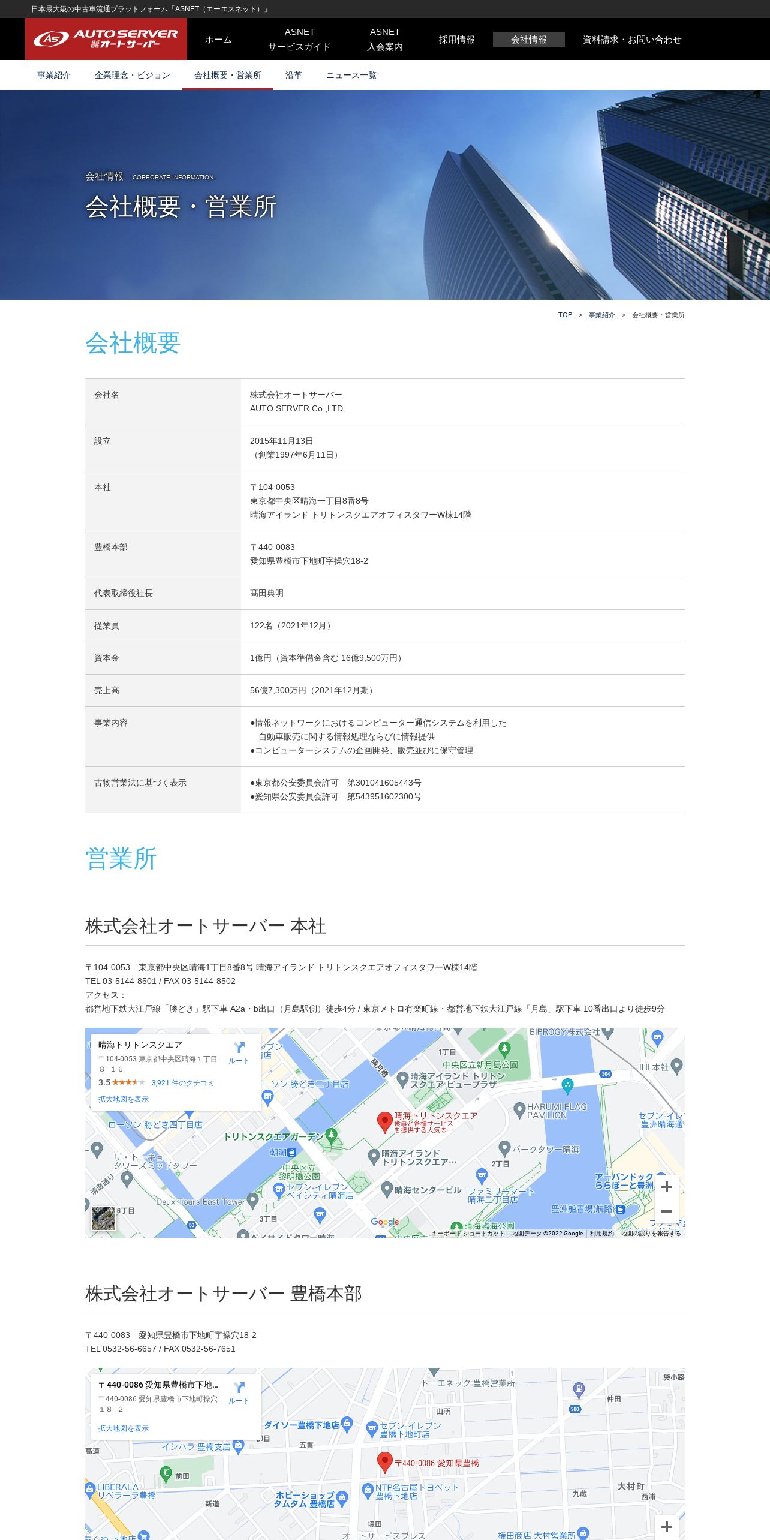Screen dimensions: 770x1540
Task: Click 中央区立新月島公園 marker
Action: 504,1049
